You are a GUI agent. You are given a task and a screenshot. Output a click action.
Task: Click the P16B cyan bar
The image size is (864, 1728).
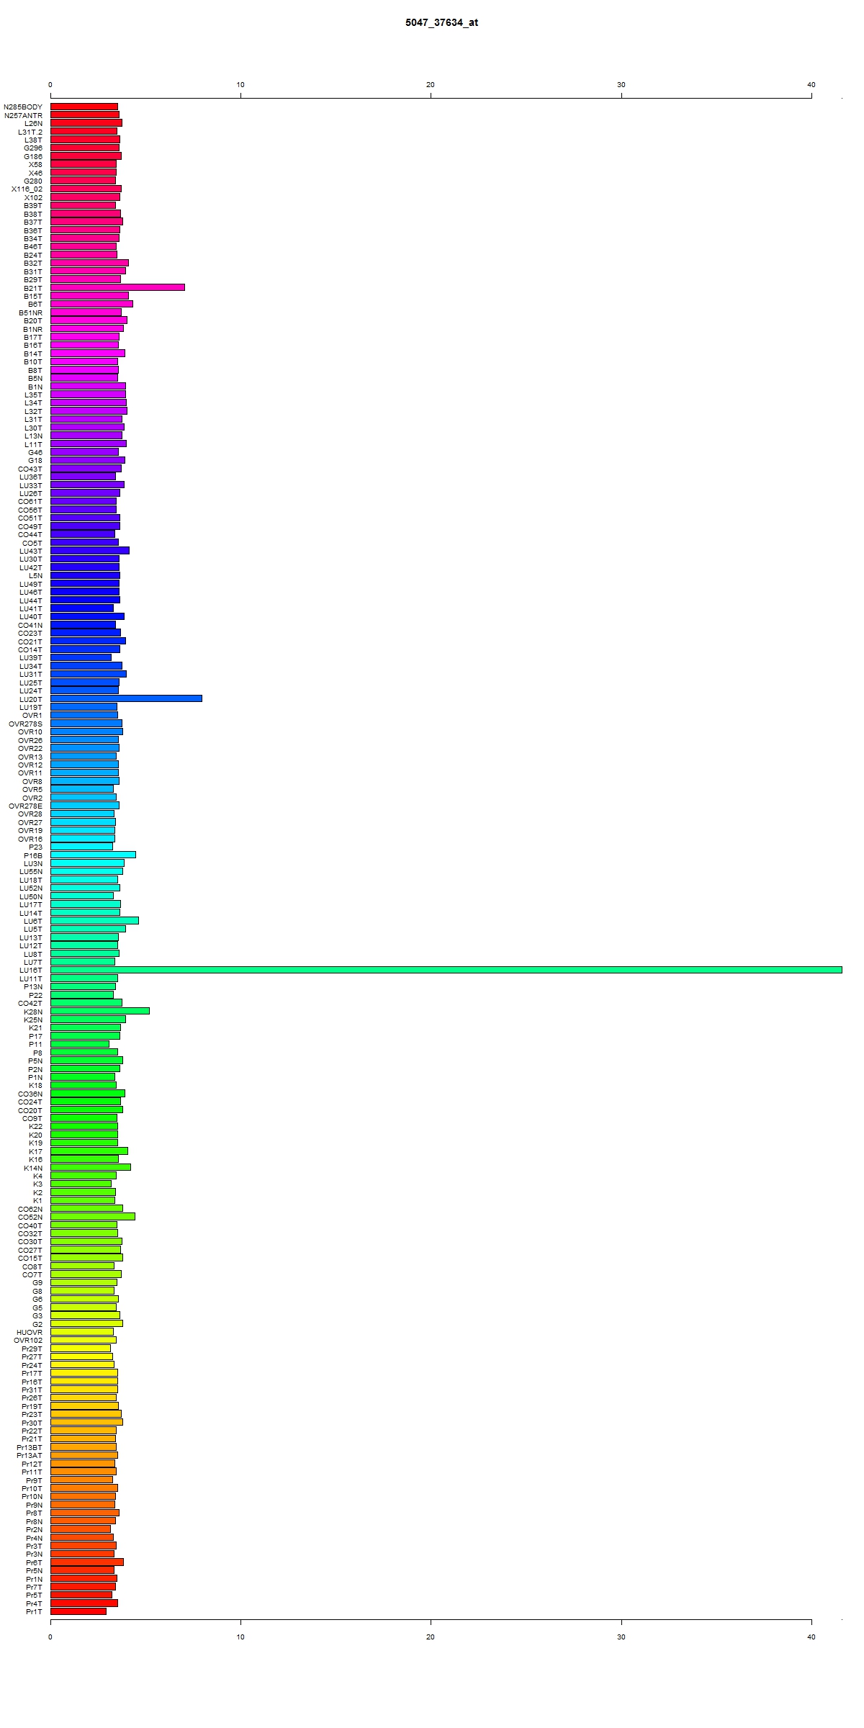click(x=93, y=855)
